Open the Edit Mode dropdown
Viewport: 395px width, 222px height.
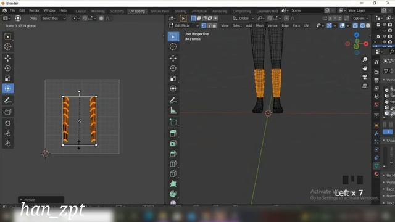point(184,26)
